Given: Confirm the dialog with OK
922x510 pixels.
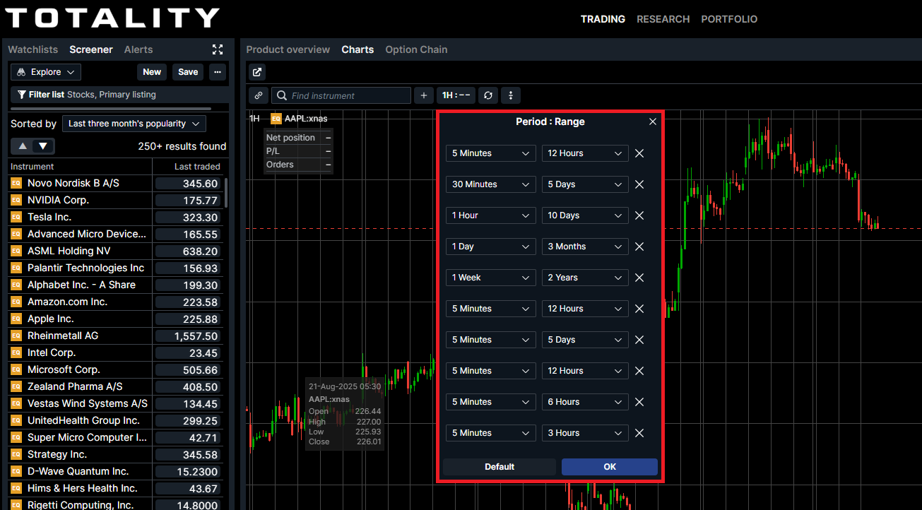Looking at the screenshot, I should point(610,467).
